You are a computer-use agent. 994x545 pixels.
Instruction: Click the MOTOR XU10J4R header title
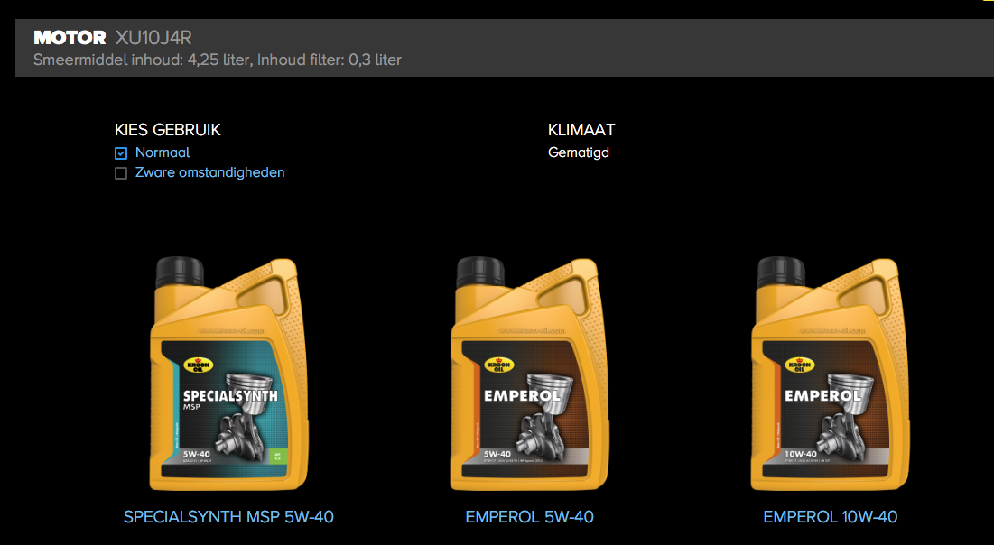112,37
